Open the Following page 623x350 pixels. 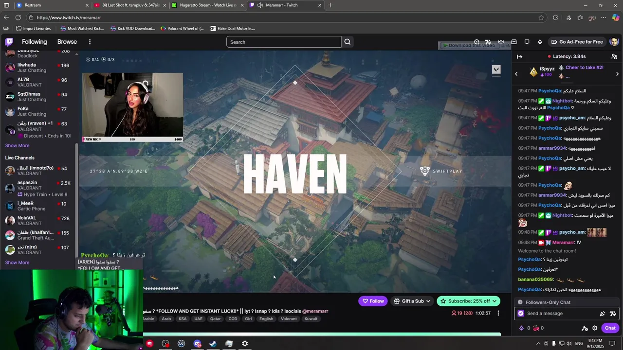tap(35, 42)
